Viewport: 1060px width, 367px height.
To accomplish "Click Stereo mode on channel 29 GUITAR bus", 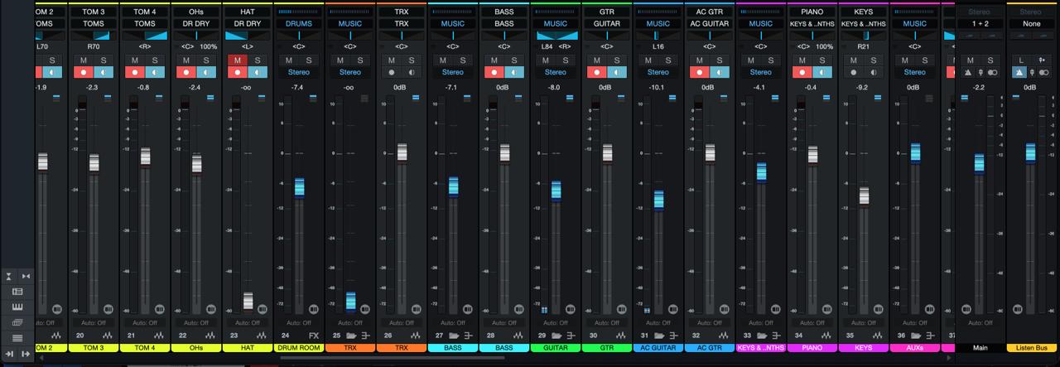I will click(x=556, y=72).
